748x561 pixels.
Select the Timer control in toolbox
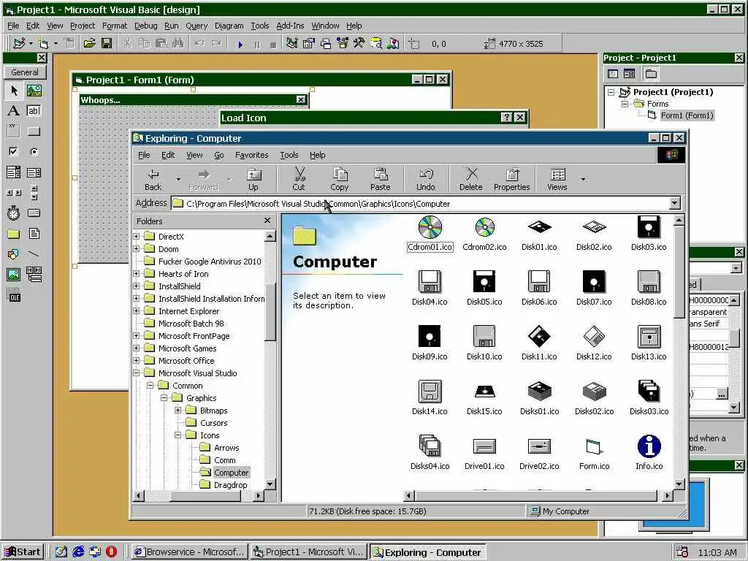click(x=13, y=213)
